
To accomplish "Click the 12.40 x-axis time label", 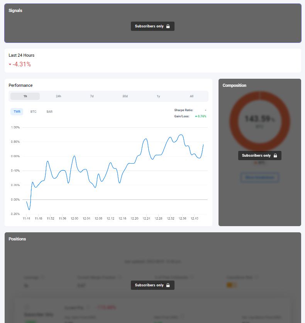I will click(x=194, y=218).
